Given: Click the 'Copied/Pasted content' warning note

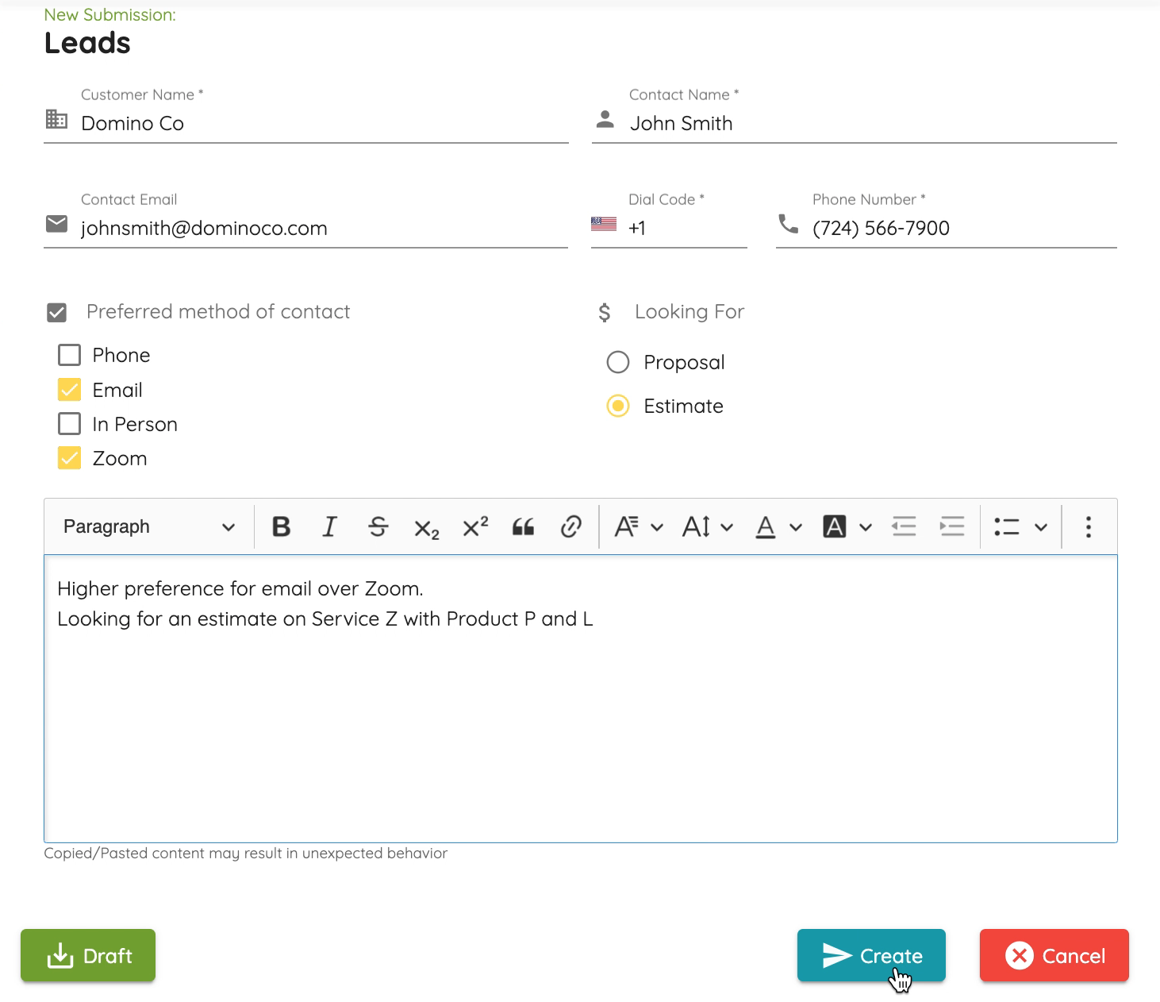Looking at the screenshot, I should point(246,853).
